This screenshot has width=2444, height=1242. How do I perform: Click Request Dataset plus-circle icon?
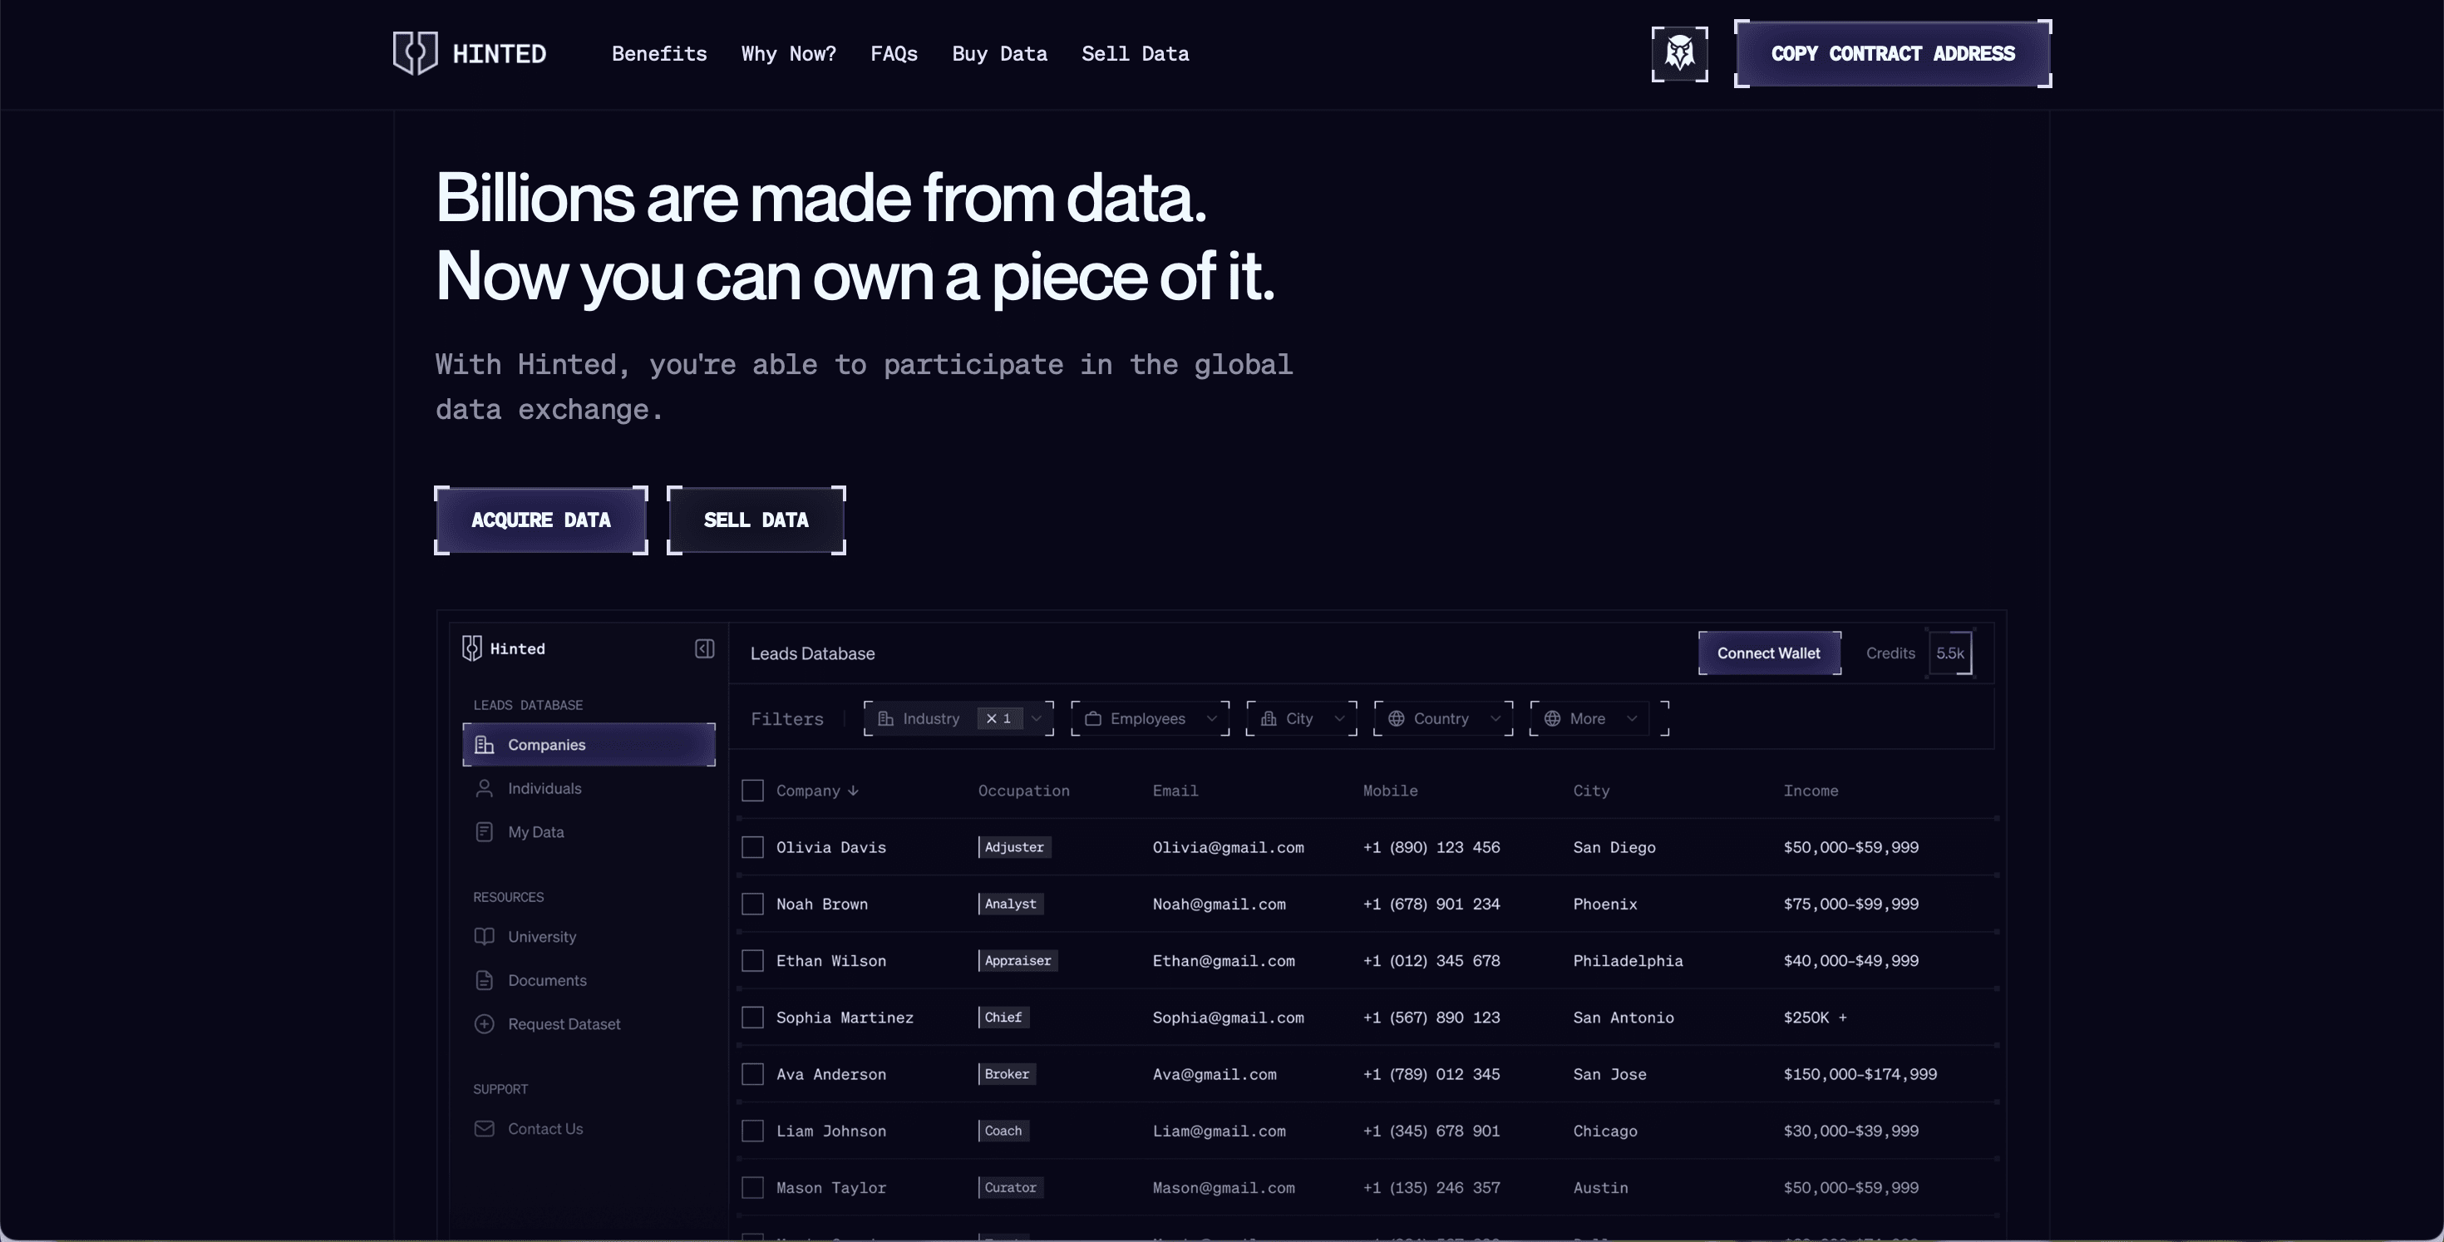pos(484,1023)
